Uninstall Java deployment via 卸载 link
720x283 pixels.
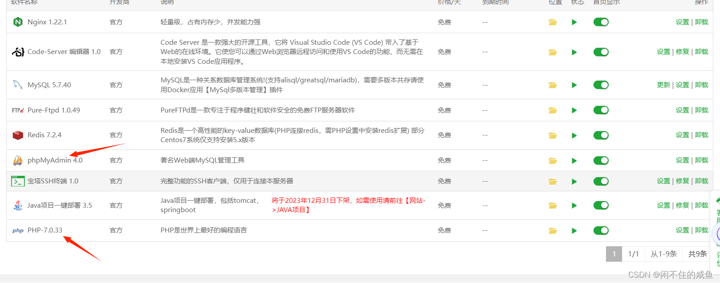pos(701,205)
